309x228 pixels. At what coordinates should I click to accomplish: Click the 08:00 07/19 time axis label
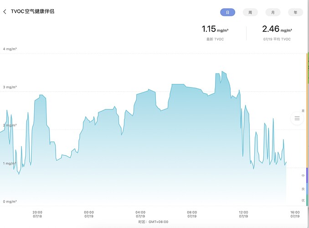pos(192,214)
